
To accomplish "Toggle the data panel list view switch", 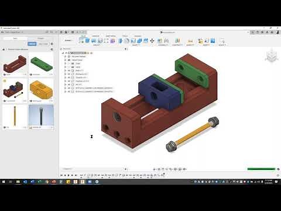I will (x=52, y=49).
